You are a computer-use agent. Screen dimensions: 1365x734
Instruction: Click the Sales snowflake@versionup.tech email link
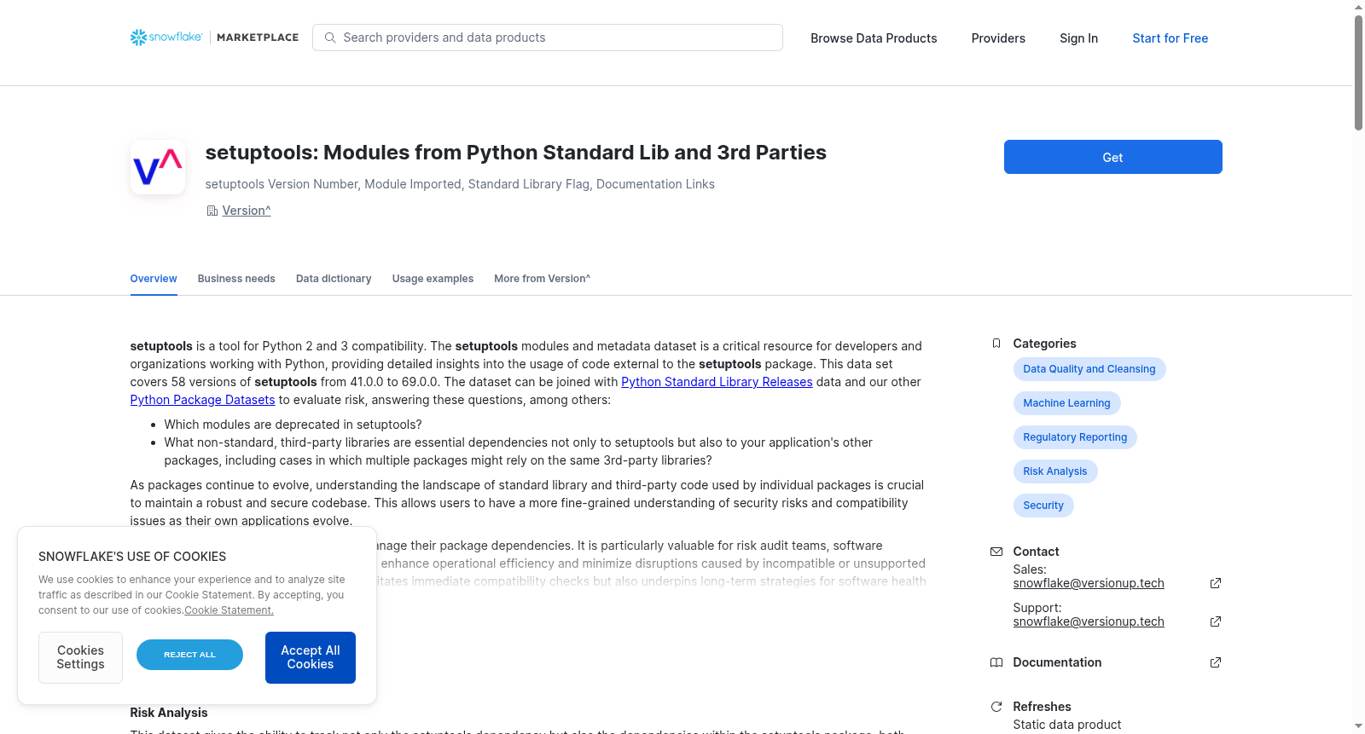pos(1089,583)
